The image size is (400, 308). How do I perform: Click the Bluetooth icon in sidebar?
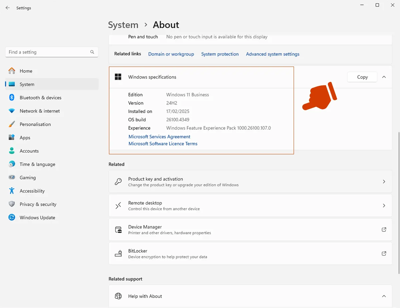click(12, 97)
